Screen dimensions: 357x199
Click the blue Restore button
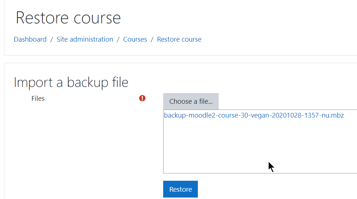coord(180,189)
